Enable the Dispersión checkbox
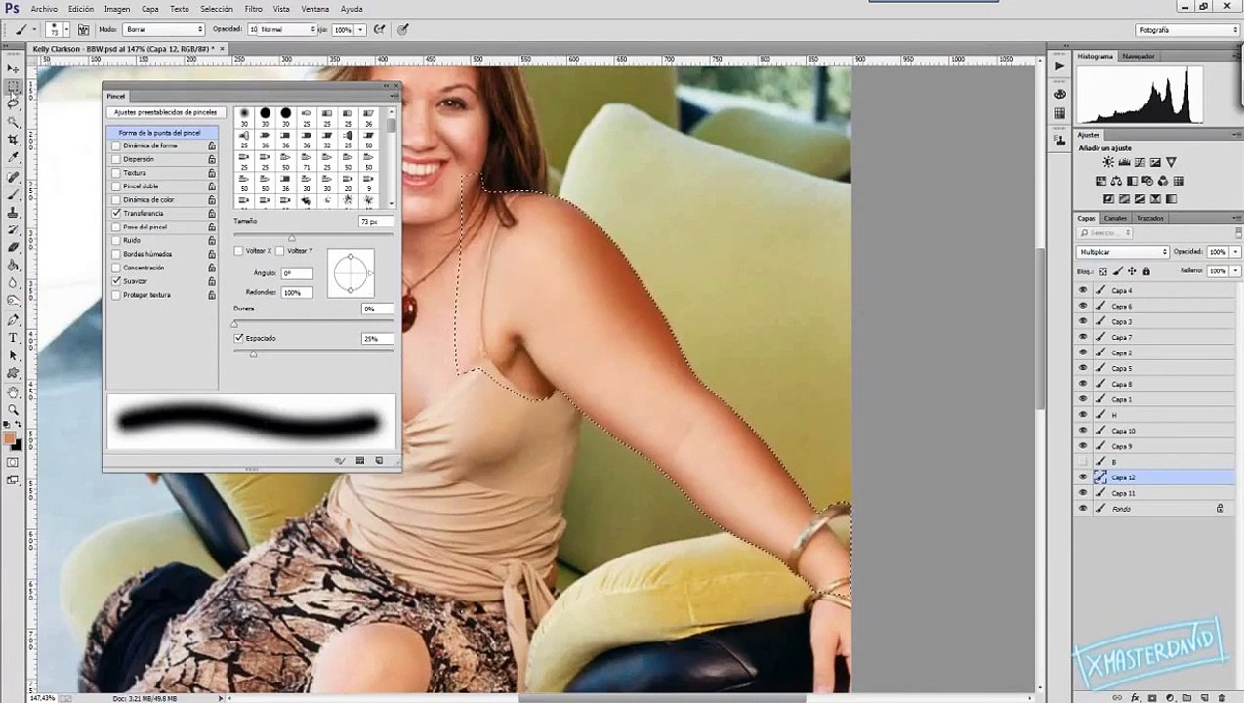The image size is (1244, 703). point(116,159)
